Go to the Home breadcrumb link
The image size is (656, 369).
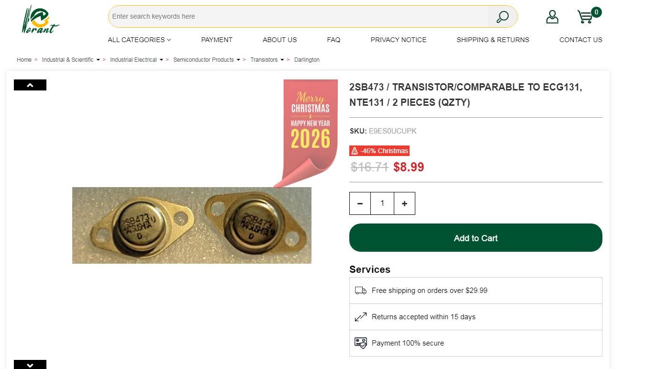click(x=24, y=60)
